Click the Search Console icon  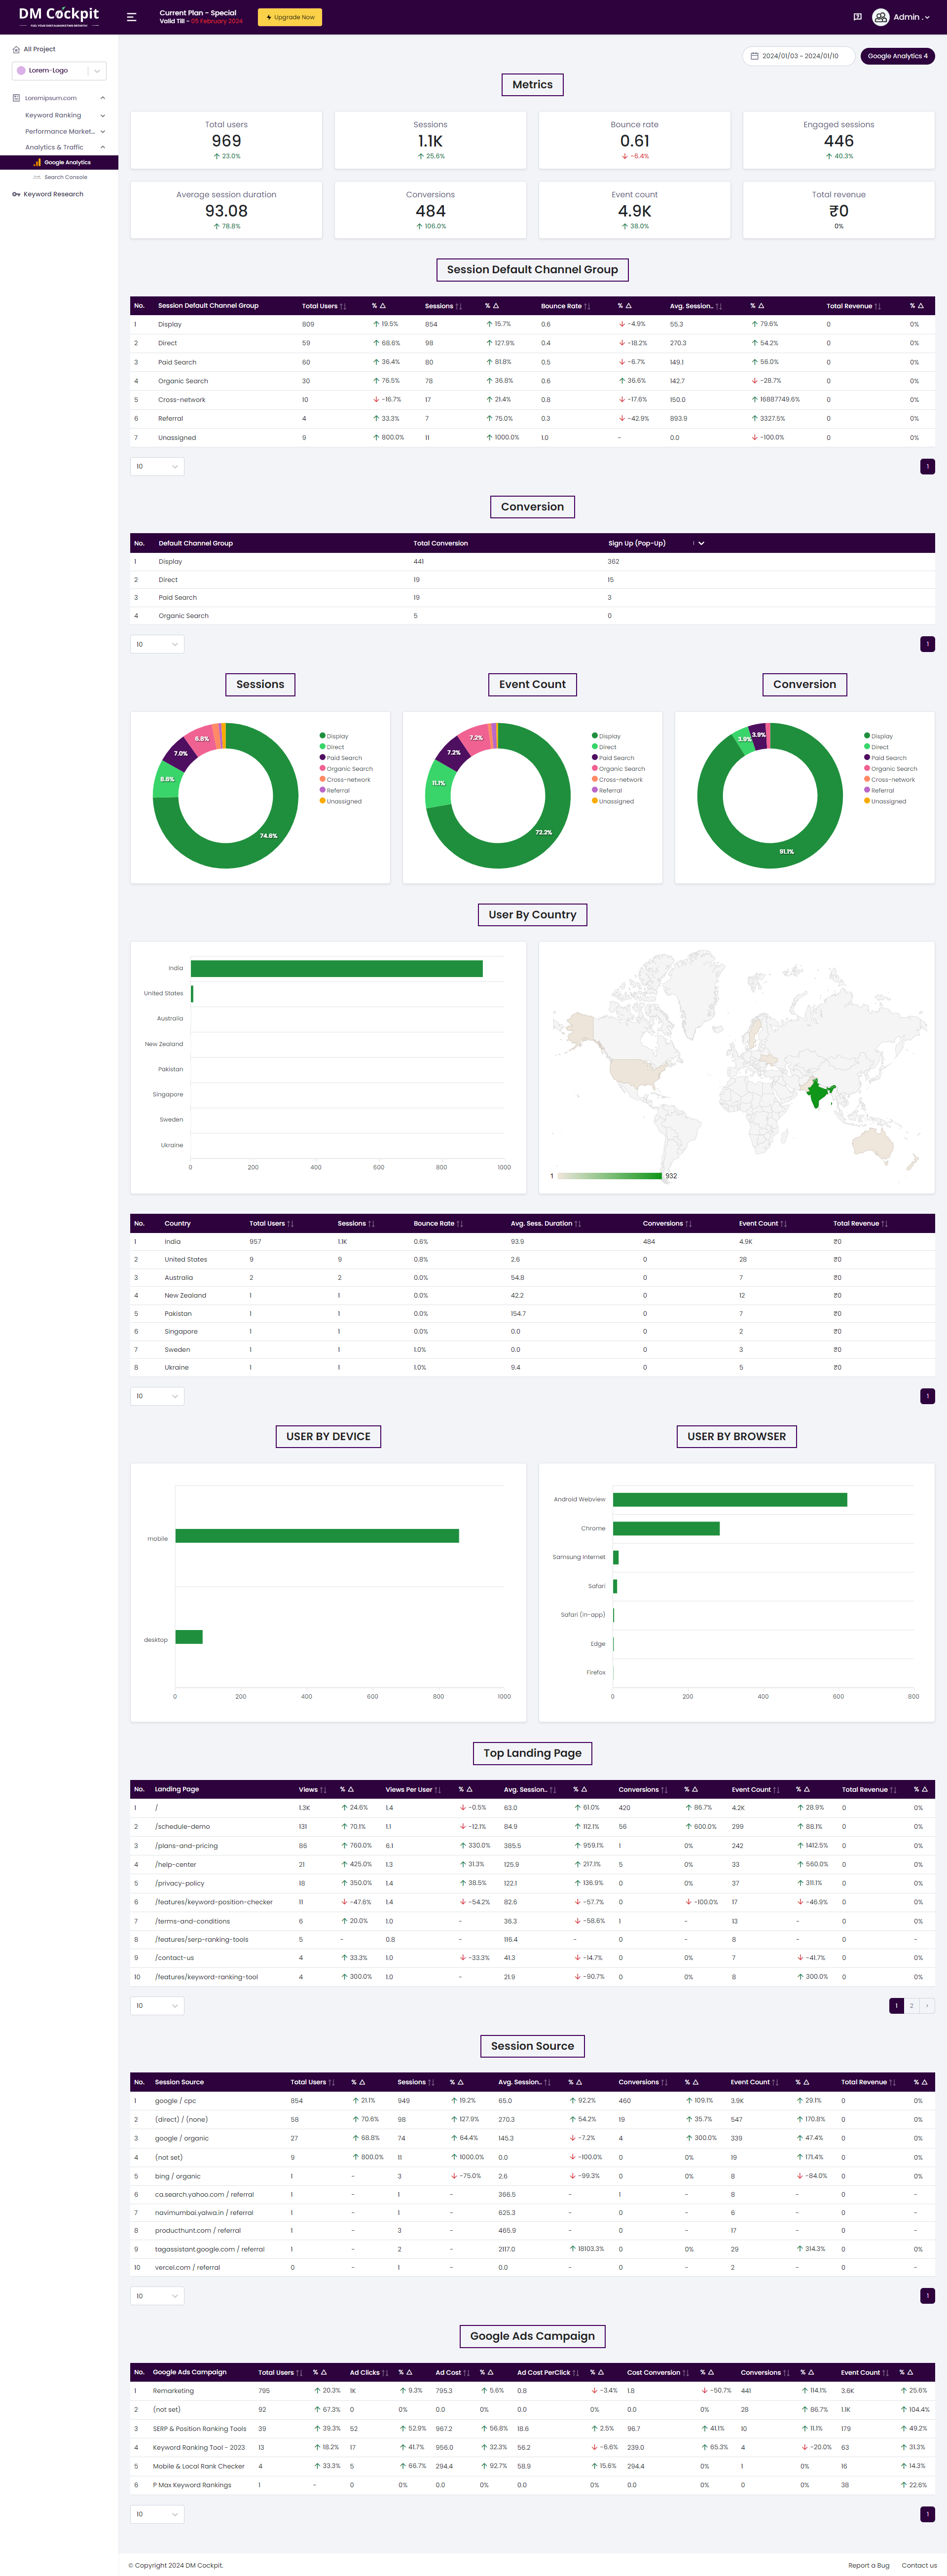tap(36, 177)
